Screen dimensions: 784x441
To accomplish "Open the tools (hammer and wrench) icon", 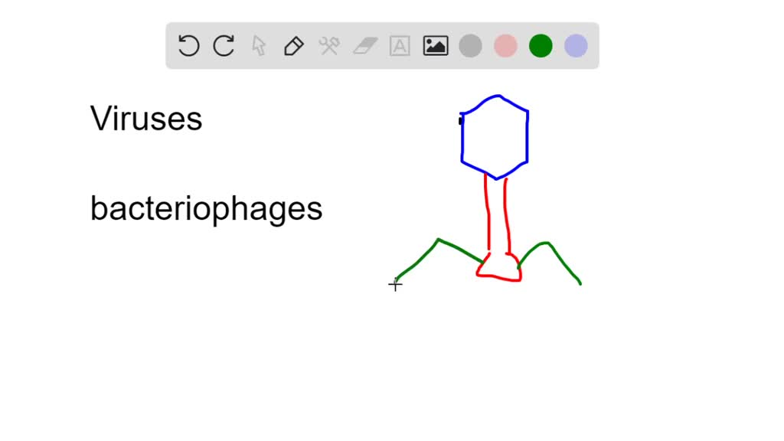I will click(329, 46).
